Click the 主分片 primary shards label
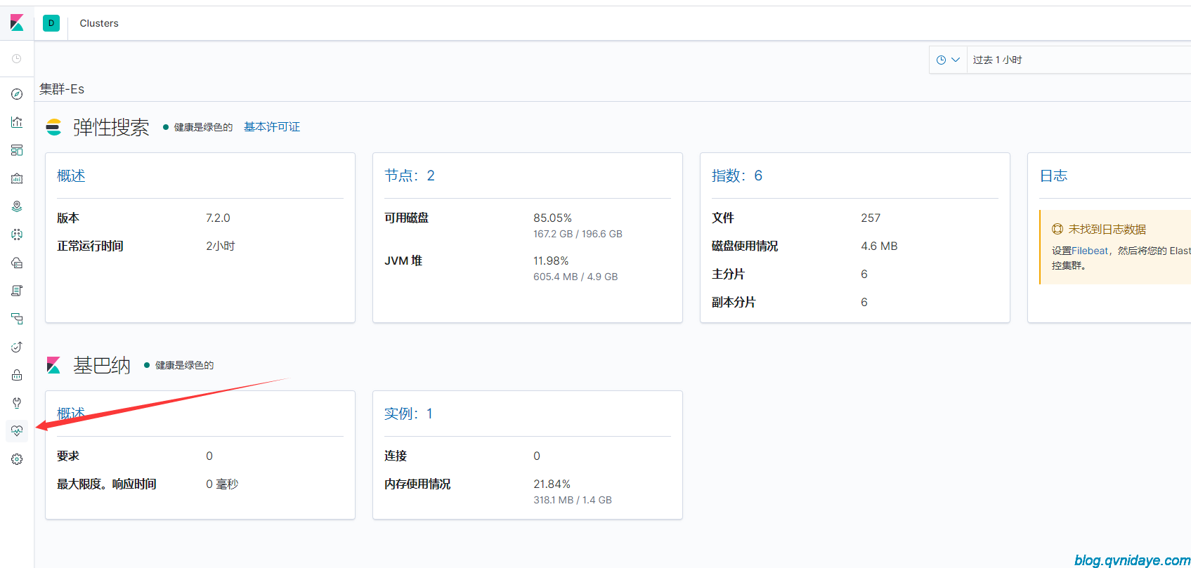The height and width of the screenshot is (568, 1191). pyautogui.click(x=728, y=274)
